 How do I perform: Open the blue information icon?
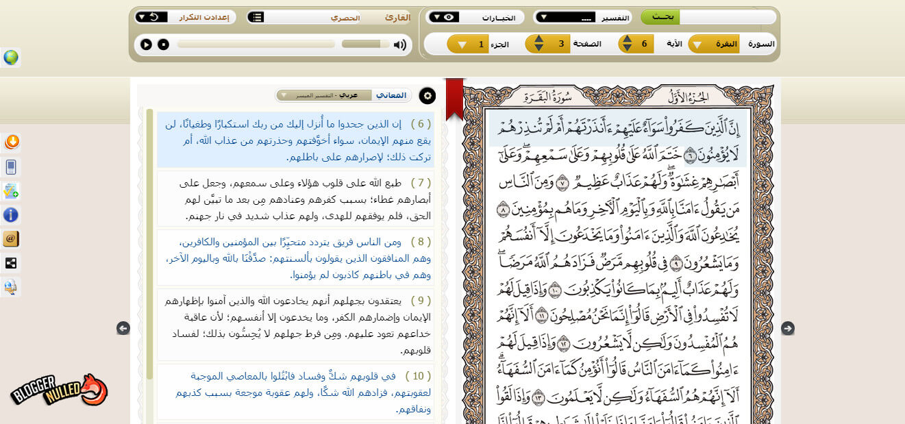(11, 215)
